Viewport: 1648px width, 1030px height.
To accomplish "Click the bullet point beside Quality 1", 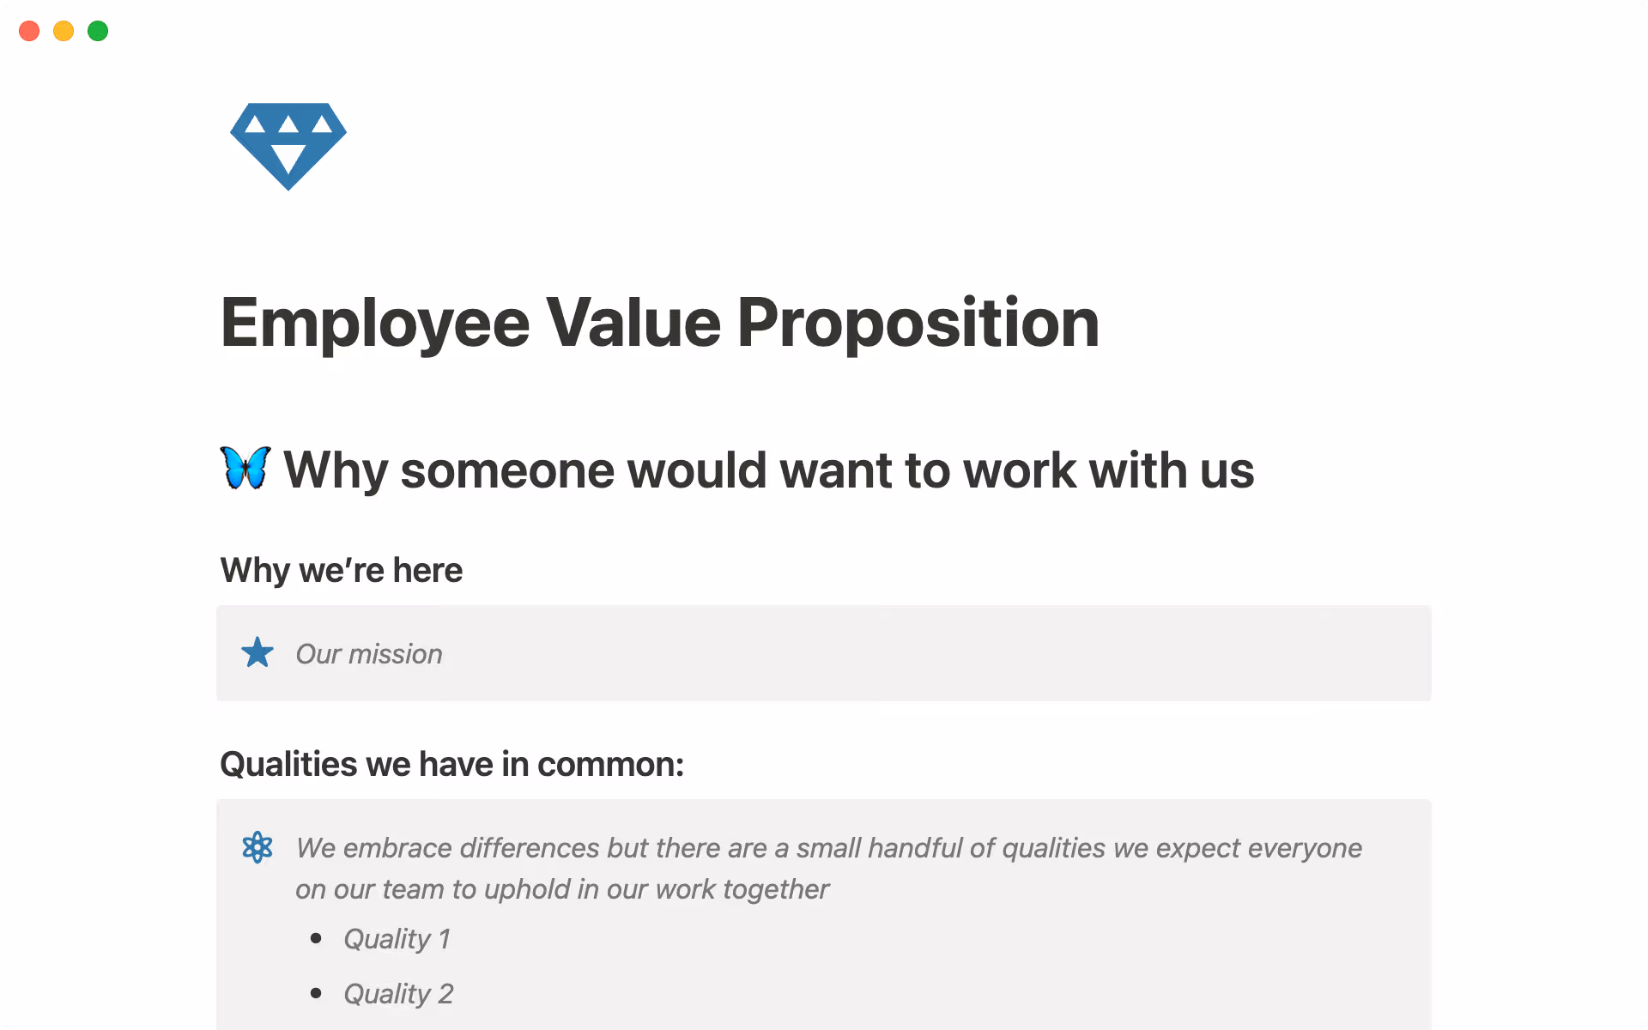I will tap(316, 939).
